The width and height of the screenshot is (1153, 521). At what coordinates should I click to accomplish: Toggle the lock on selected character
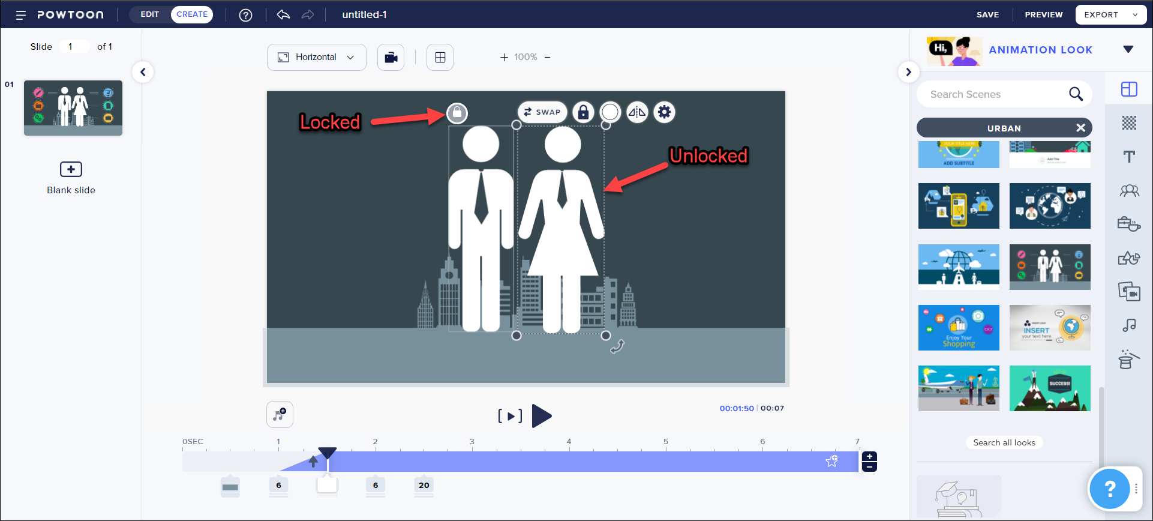583,112
